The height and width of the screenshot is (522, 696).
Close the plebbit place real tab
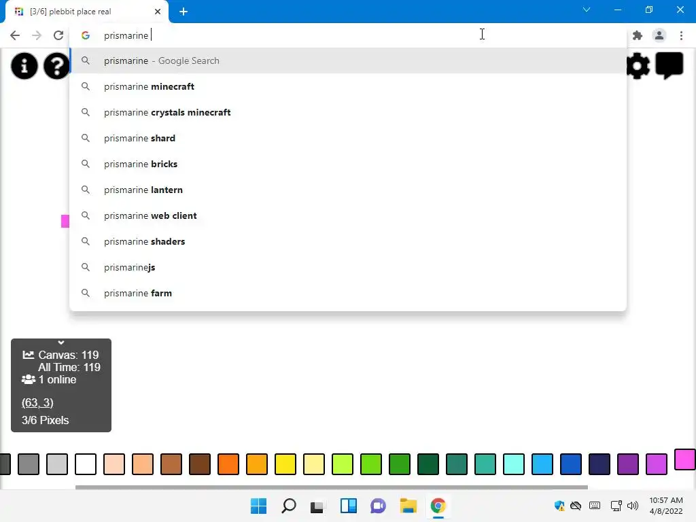pyautogui.click(x=158, y=12)
